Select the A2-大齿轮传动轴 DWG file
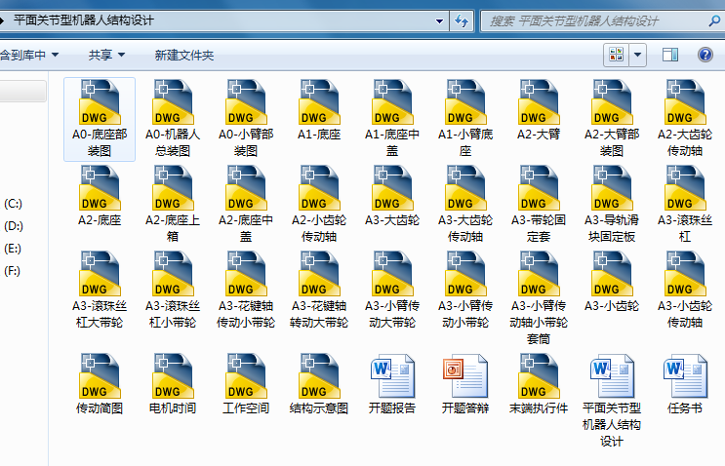725x466 pixels. [685, 118]
